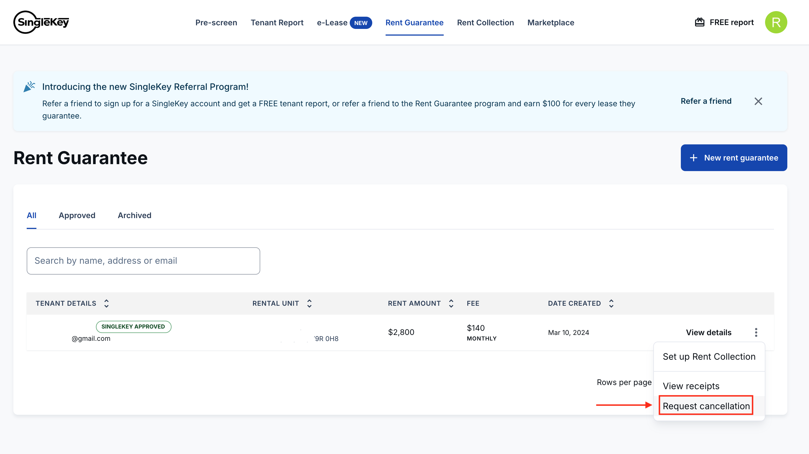Open three-dot menu for the tenant row
The width and height of the screenshot is (809, 454).
tap(756, 332)
